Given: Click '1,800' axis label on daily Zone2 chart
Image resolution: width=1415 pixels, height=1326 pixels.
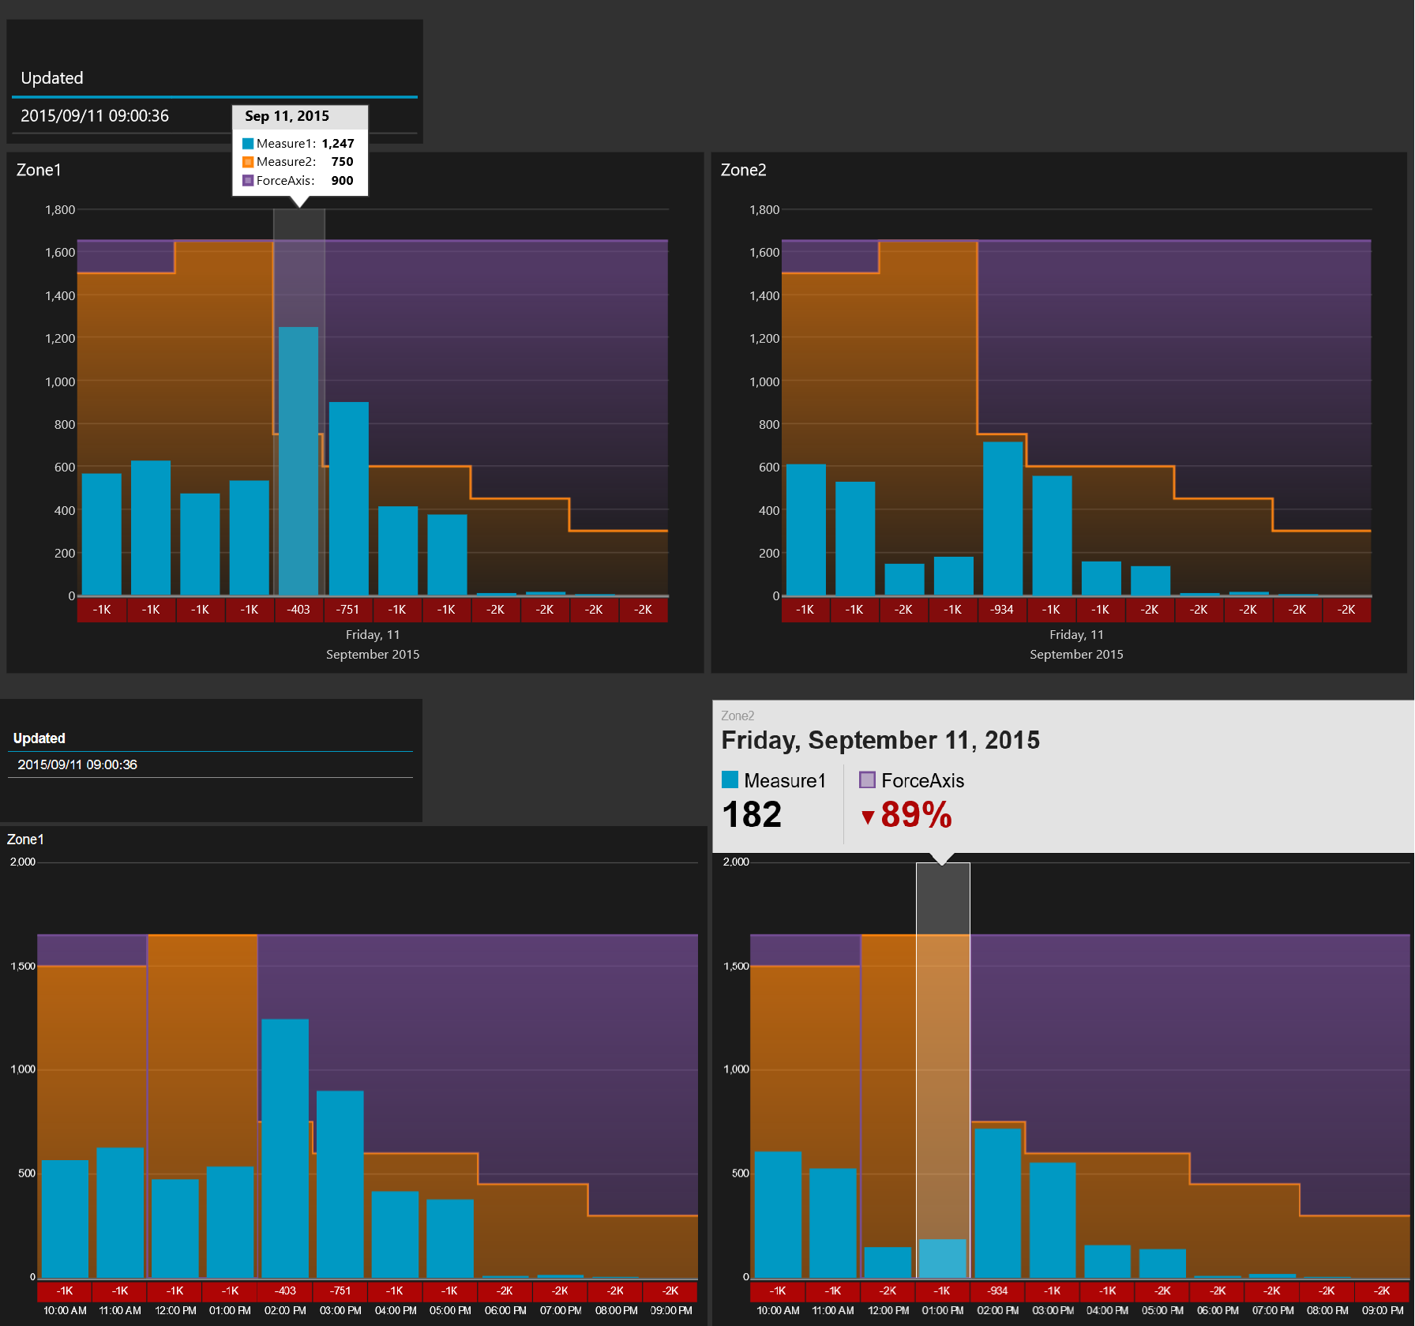Looking at the screenshot, I should [764, 210].
